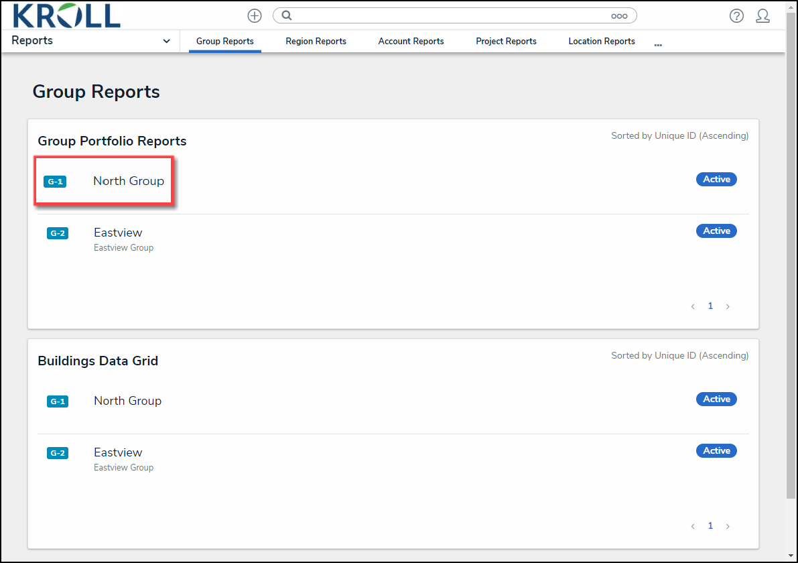Click Sorted by Unique ID in Group Portfolio

tap(680, 136)
